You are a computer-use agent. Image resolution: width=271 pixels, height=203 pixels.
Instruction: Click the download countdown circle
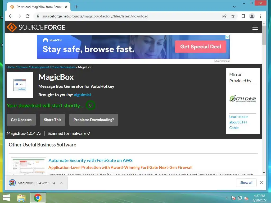coord(90,105)
